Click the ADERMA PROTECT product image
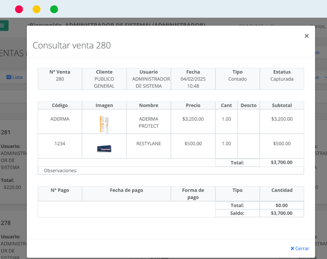 click(x=104, y=125)
